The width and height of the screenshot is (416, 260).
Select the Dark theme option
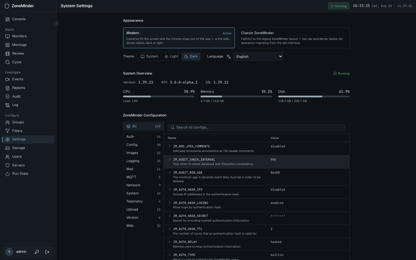(191, 56)
